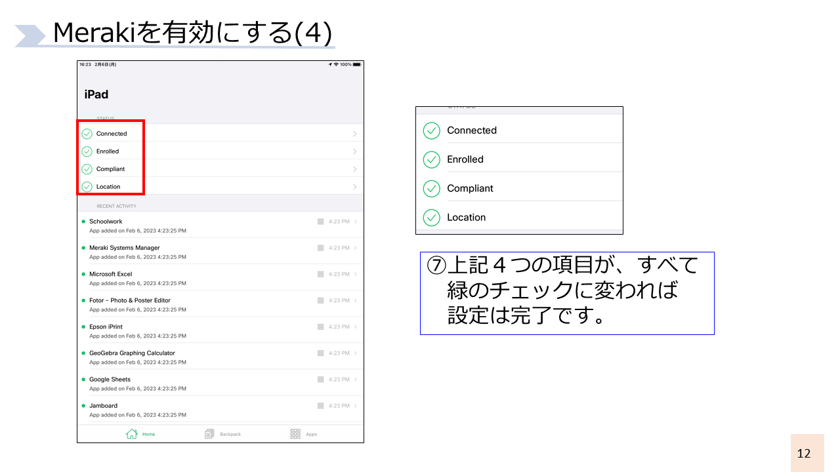The image size is (840, 472).
Task: Switch to the Apps tab
Action: pyautogui.click(x=304, y=434)
